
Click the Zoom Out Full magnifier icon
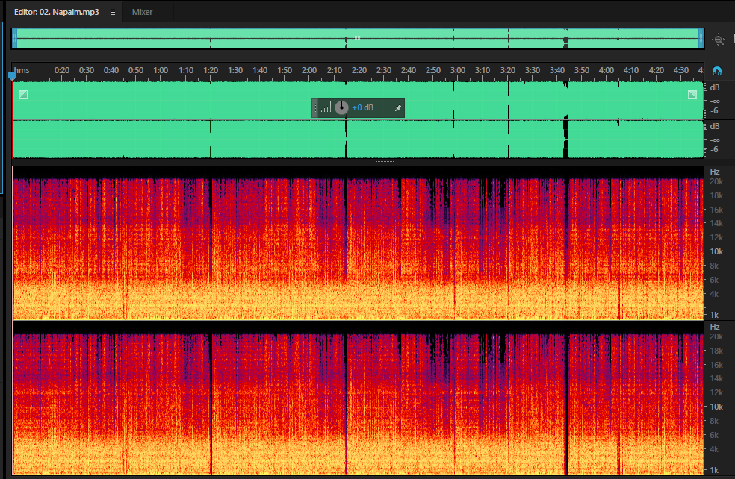click(x=718, y=40)
